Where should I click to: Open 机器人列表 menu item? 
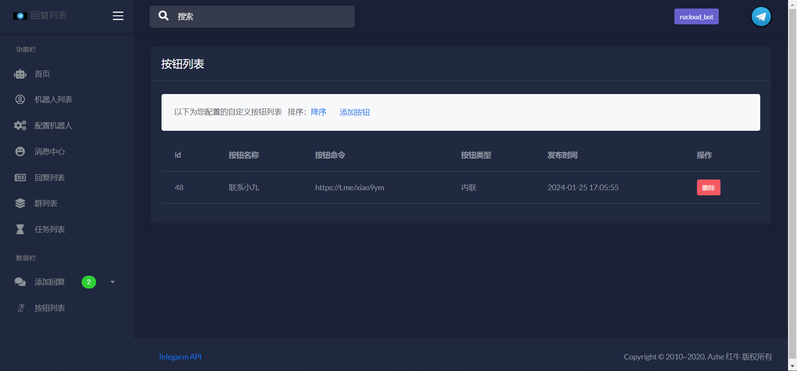(53, 100)
